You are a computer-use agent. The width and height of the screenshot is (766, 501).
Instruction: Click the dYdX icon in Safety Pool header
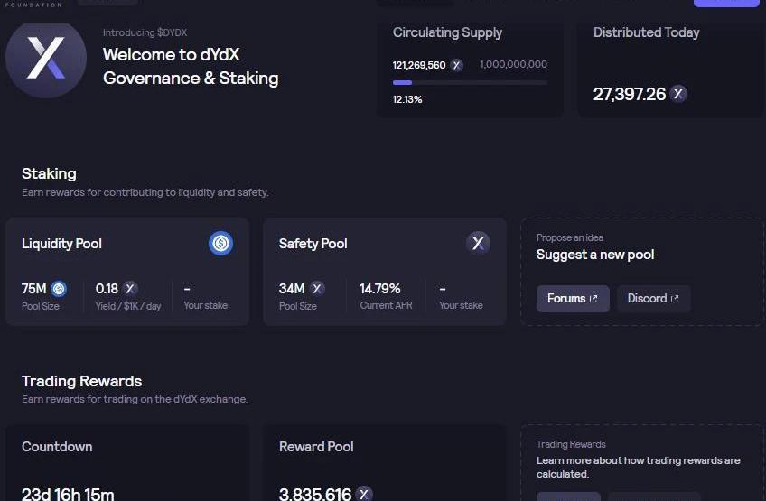pyautogui.click(x=478, y=243)
